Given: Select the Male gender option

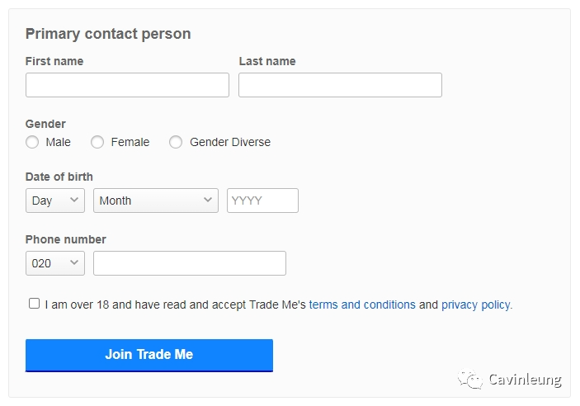Looking at the screenshot, I should (32, 142).
